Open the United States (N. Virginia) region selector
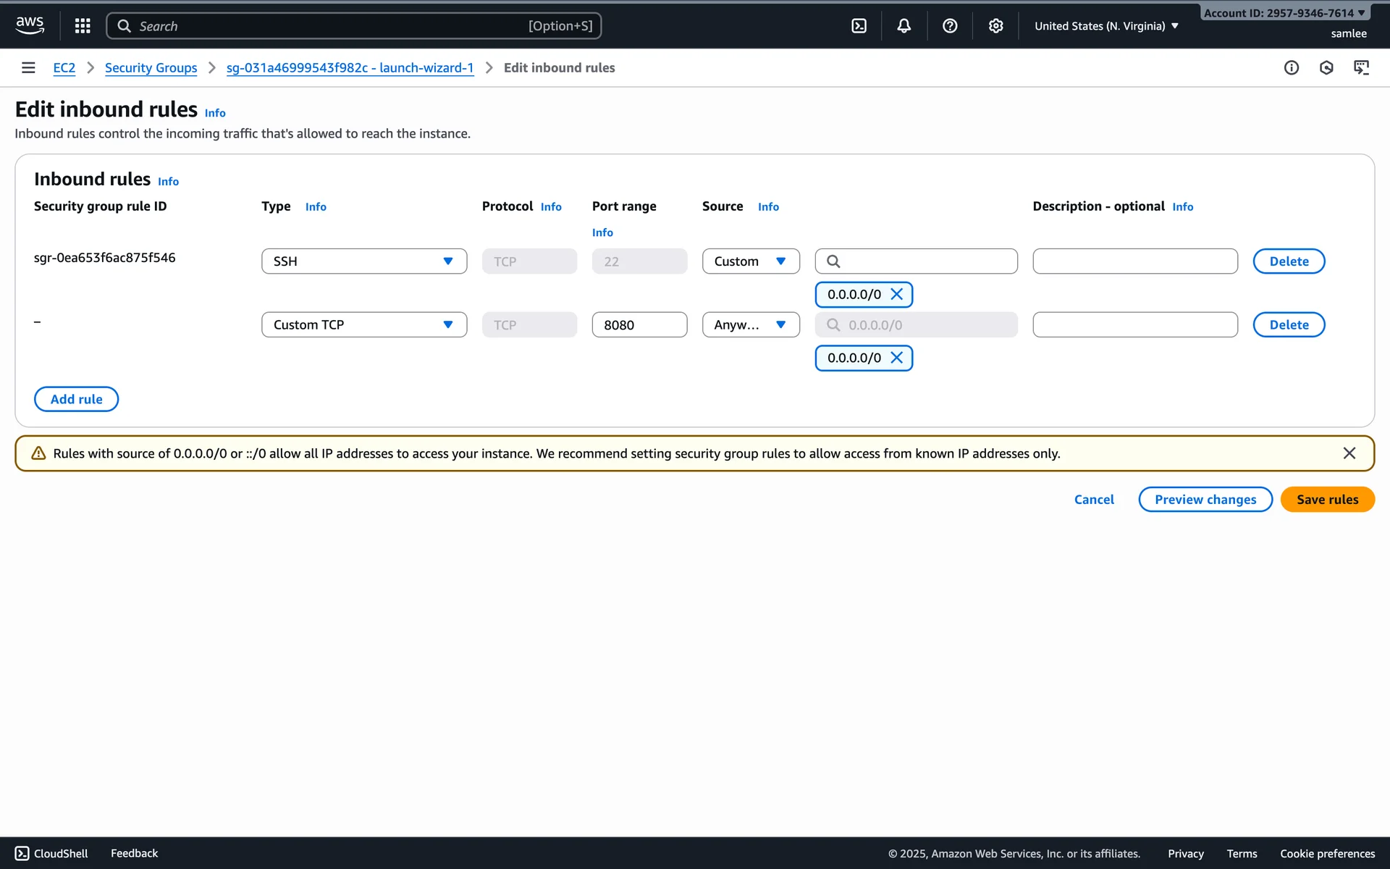Viewport: 1390px width, 869px height. coord(1106,26)
